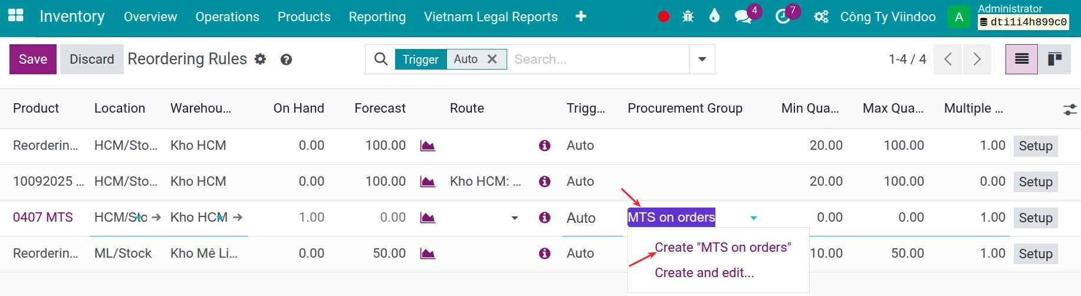This screenshot has height=296, width=1081.
Task: Click the water drop icon
Action: (x=714, y=16)
